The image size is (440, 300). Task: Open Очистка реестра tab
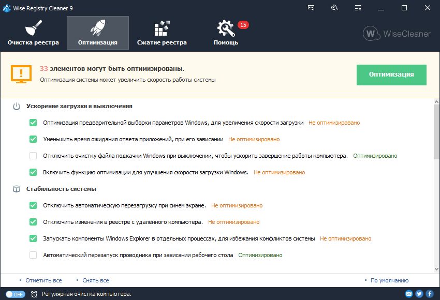(x=33, y=33)
